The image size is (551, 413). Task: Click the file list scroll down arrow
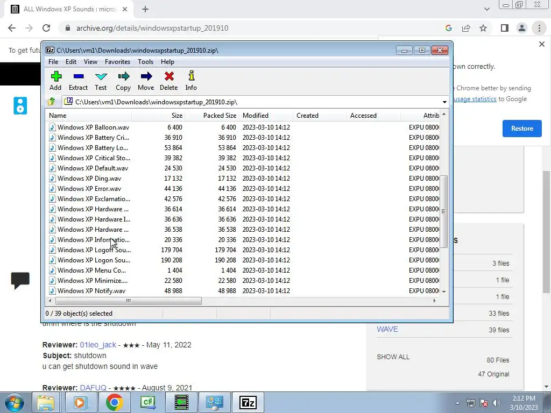(444, 291)
